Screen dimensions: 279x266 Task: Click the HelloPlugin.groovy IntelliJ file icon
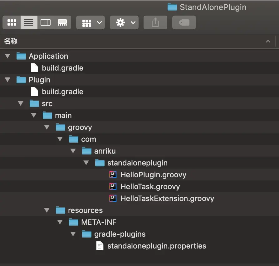click(x=113, y=175)
